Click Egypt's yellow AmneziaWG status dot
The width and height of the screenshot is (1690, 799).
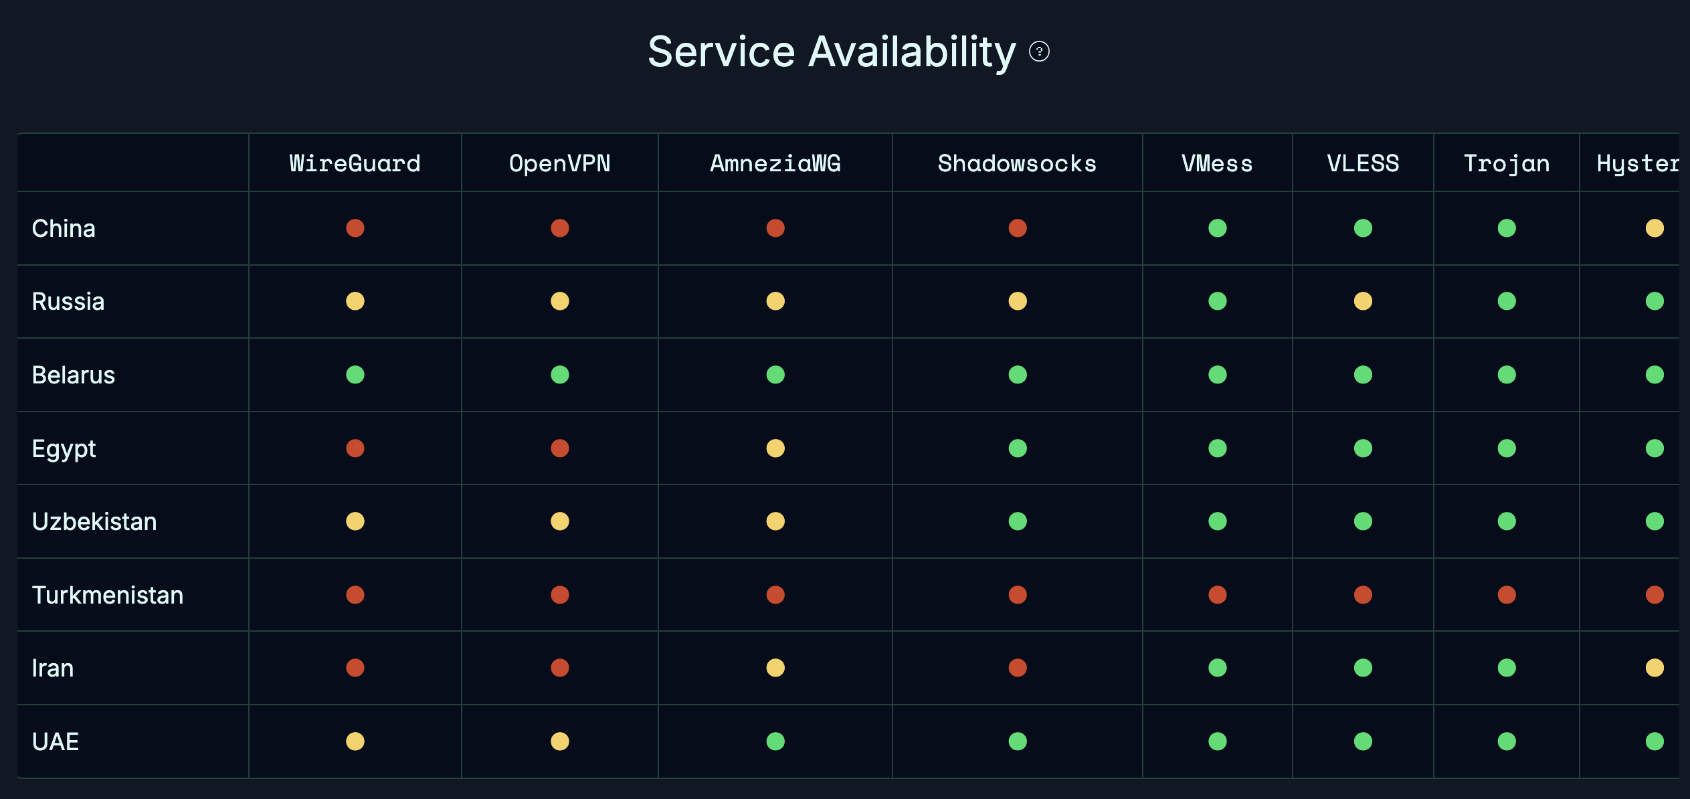pos(775,448)
